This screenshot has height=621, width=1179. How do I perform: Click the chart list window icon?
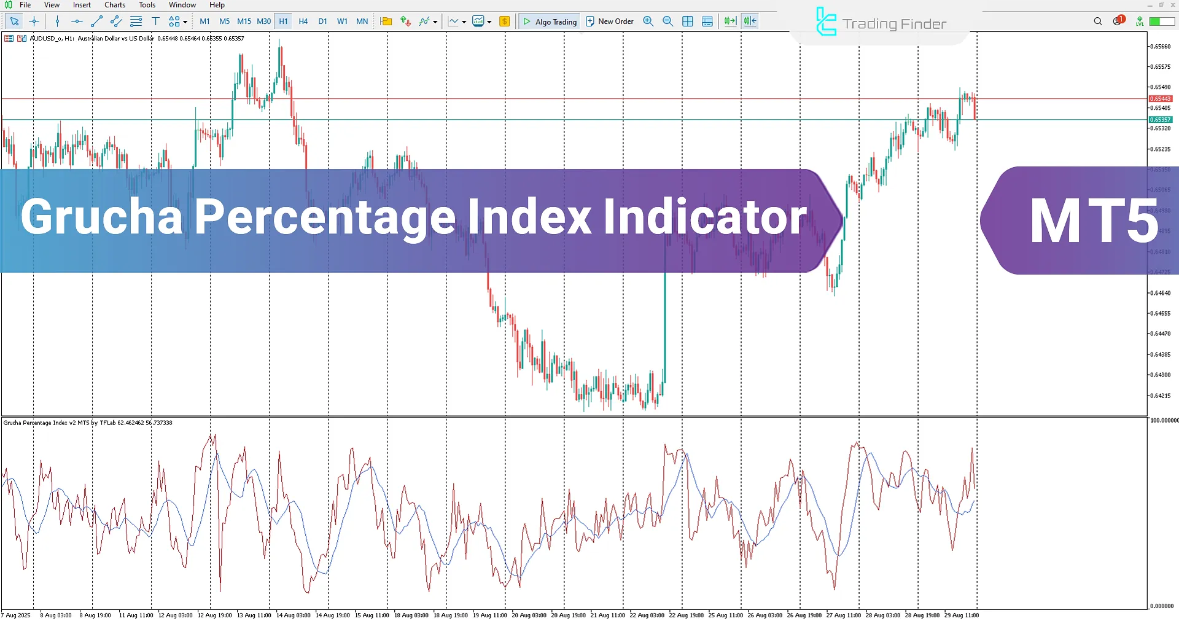[707, 21]
